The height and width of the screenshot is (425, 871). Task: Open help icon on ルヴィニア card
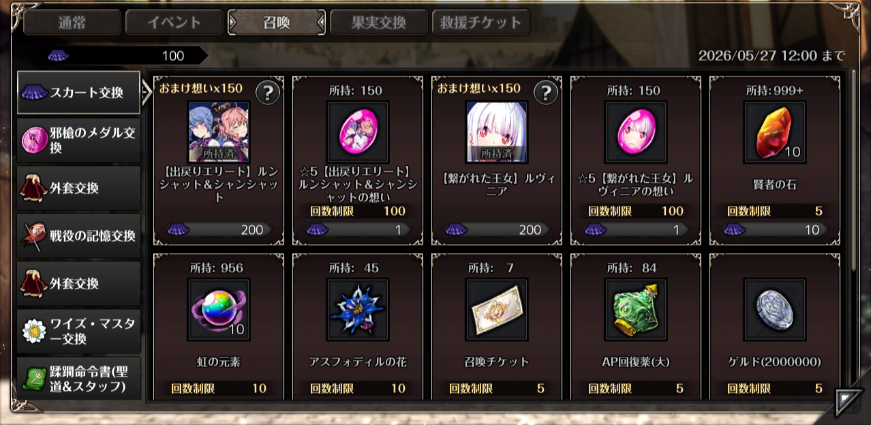click(x=546, y=93)
